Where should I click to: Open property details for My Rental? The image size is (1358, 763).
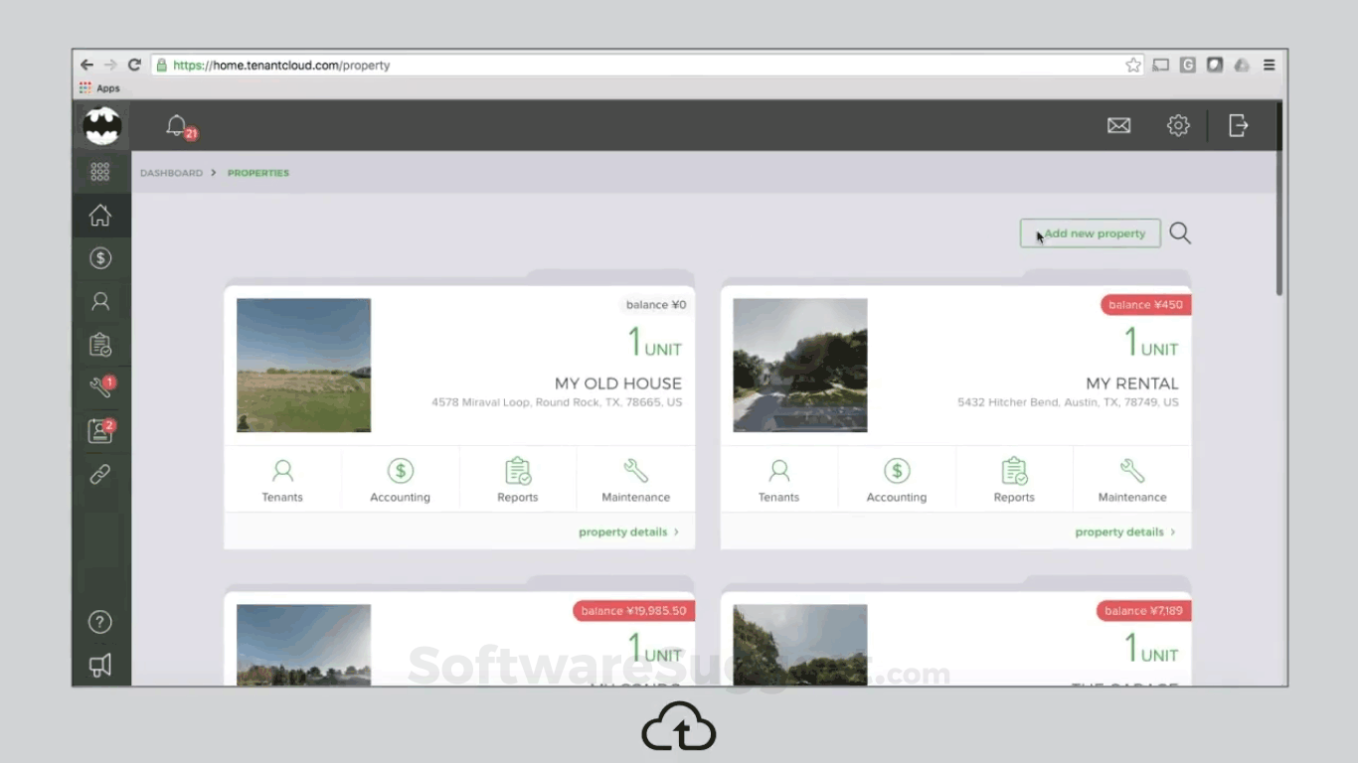pos(1124,533)
